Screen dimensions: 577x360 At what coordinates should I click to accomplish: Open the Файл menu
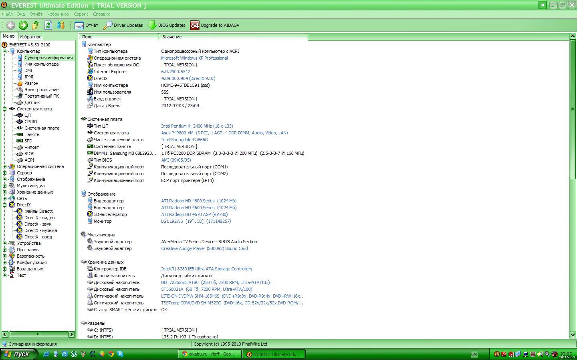(7, 14)
